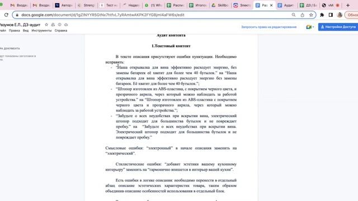This screenshot has height=201, width=358.
Task: Click paragraph starting 'Смысловые ошибки'
Action: pyautogui.click(x=171, y=151)
